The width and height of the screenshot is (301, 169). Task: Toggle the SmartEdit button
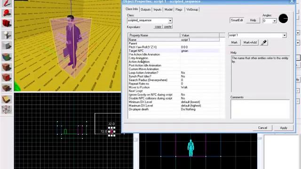[237, 20]
